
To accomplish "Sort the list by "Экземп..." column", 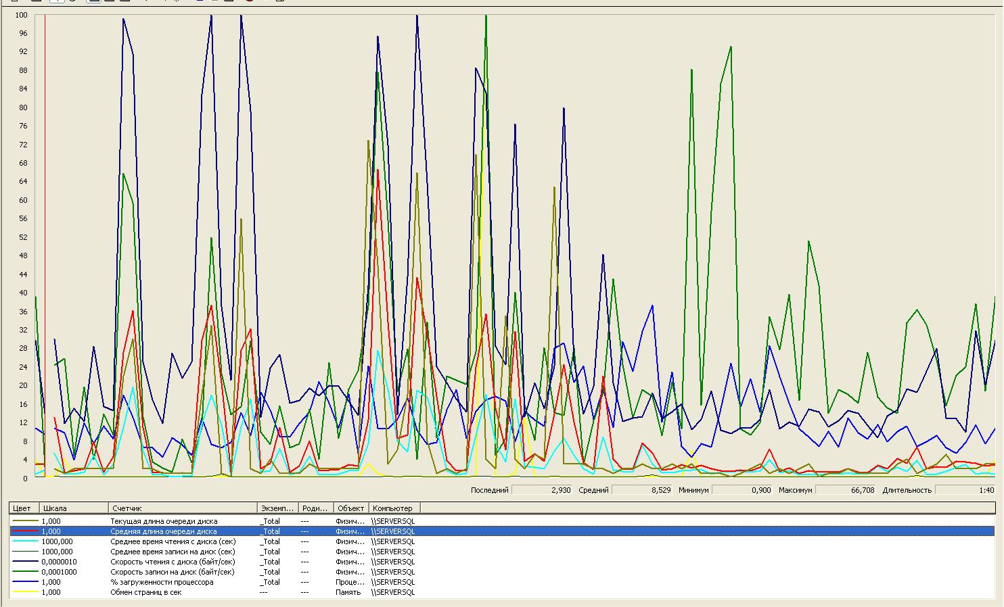I will (x=277, y=508).
